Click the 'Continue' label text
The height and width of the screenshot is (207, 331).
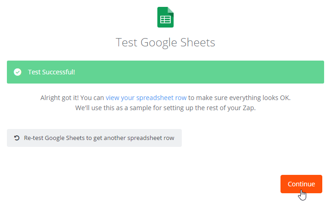[x=301, y=184]
